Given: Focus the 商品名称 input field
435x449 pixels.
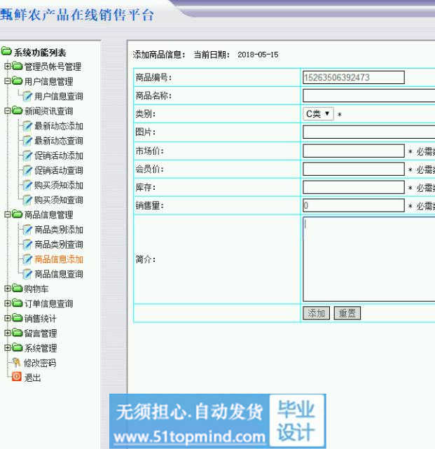Looking at the screenshot, I should point(368,96).
